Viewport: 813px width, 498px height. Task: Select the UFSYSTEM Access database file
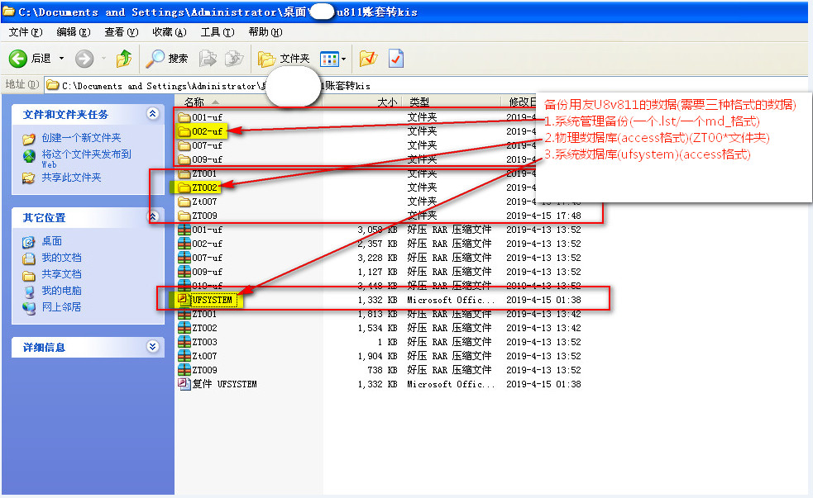coord(212,300)
